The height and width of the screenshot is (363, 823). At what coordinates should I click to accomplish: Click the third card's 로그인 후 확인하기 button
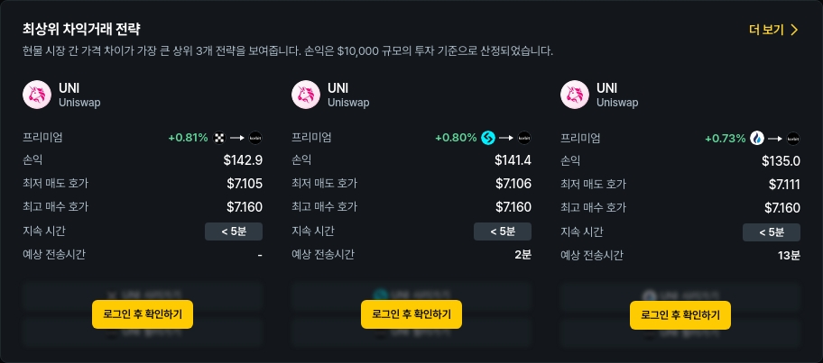pos(680,314)
